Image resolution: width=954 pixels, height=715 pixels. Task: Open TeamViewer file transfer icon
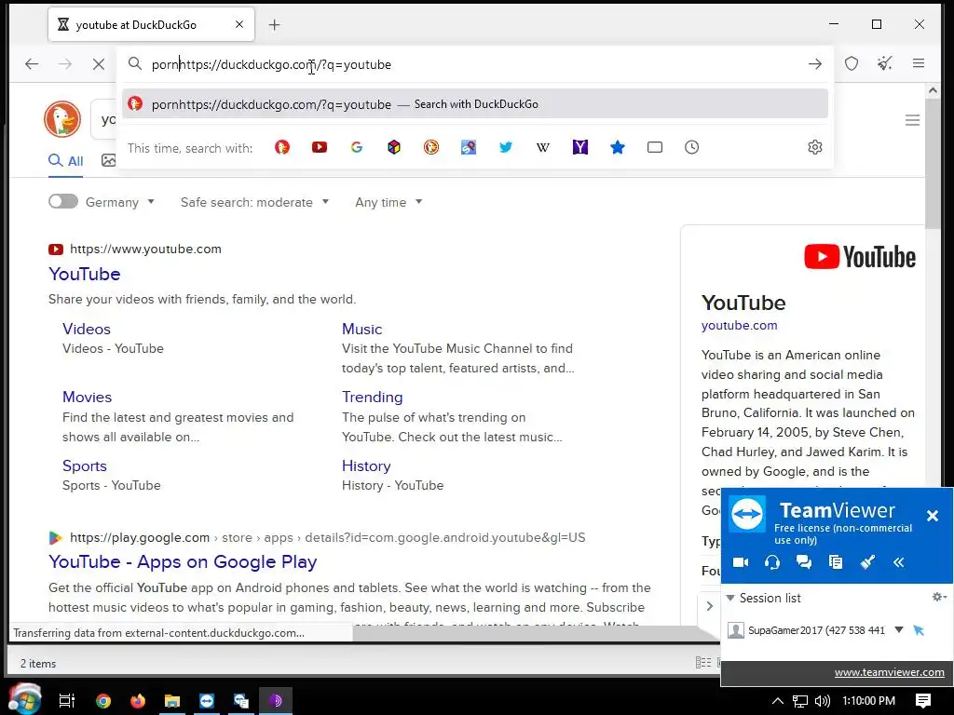836,562
